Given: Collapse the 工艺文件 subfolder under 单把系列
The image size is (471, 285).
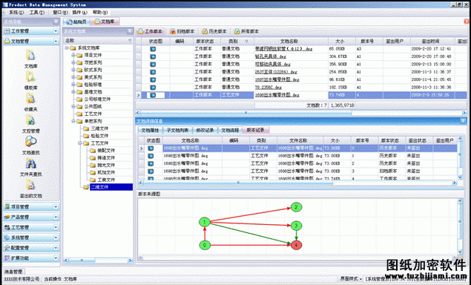Looking at the screenshot, I should [80, 143].
